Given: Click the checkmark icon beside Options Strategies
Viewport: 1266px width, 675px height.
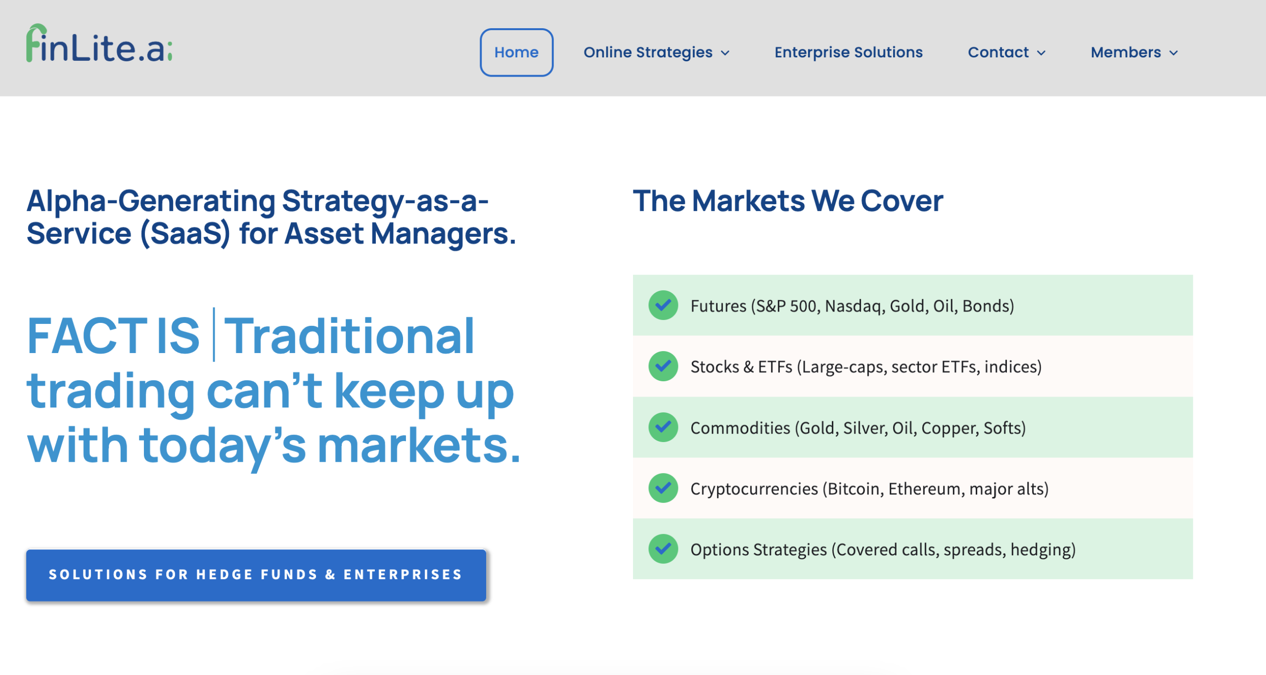Looking at the screenshot, I should pyautogui.click(x=663, y=549).
